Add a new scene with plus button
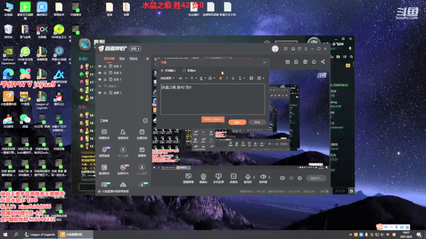This screenshot has height=239, width=426. point(148,58)
